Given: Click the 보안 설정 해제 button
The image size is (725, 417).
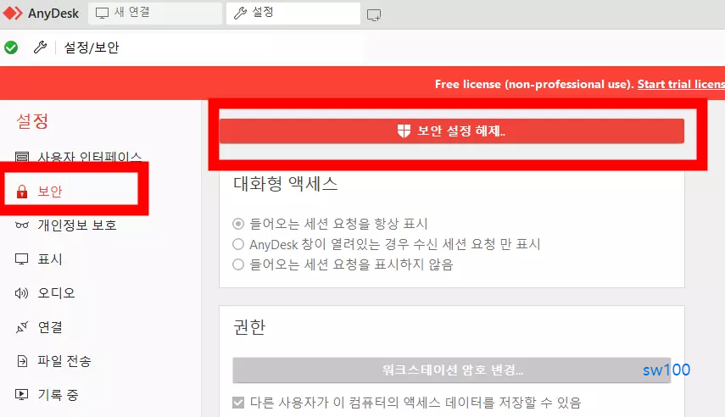Looking at the screenshot, I should (452, 131).
